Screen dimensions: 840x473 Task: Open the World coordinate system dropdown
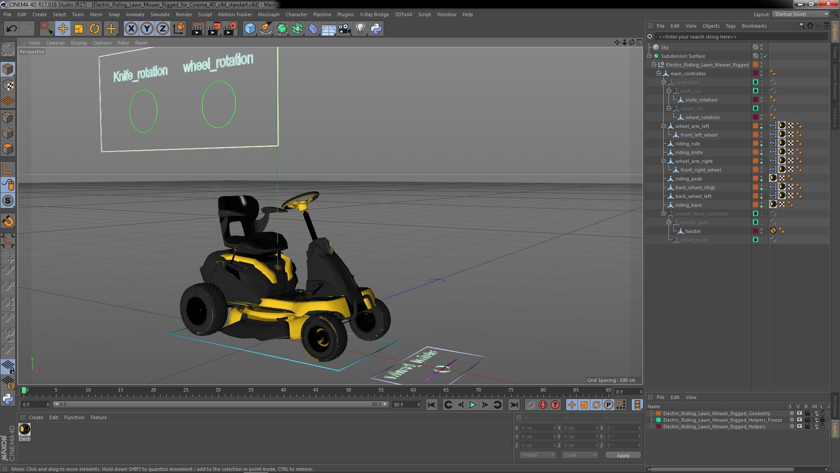(537, 455)
